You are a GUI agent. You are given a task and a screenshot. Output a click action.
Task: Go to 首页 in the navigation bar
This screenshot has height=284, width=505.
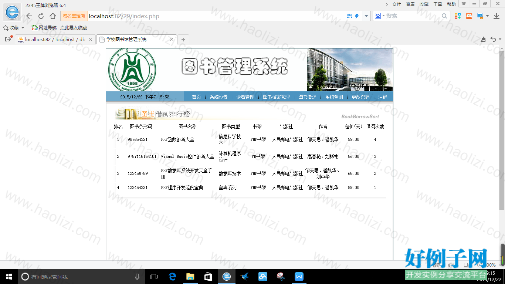196,97
